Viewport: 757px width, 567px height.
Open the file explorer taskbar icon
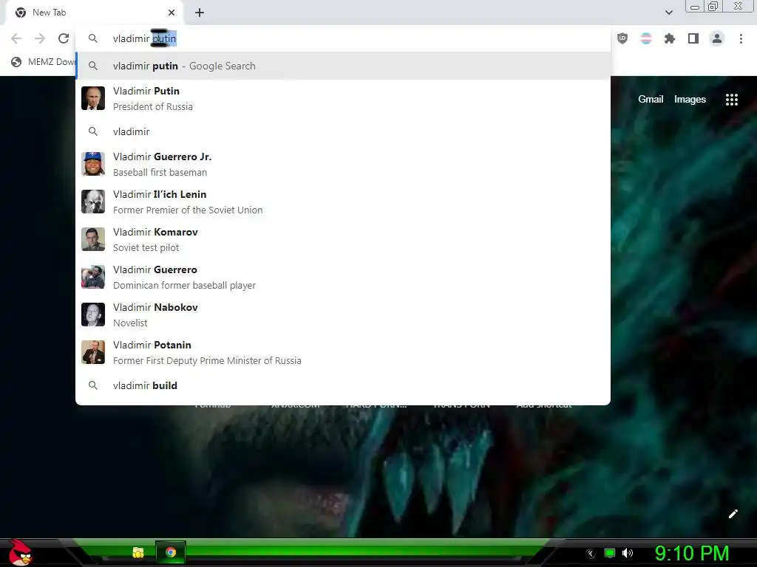[x=138, y=552]
